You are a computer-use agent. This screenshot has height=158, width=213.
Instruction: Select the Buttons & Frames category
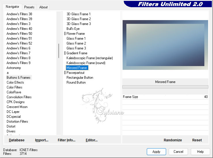(x=19, y=78)
